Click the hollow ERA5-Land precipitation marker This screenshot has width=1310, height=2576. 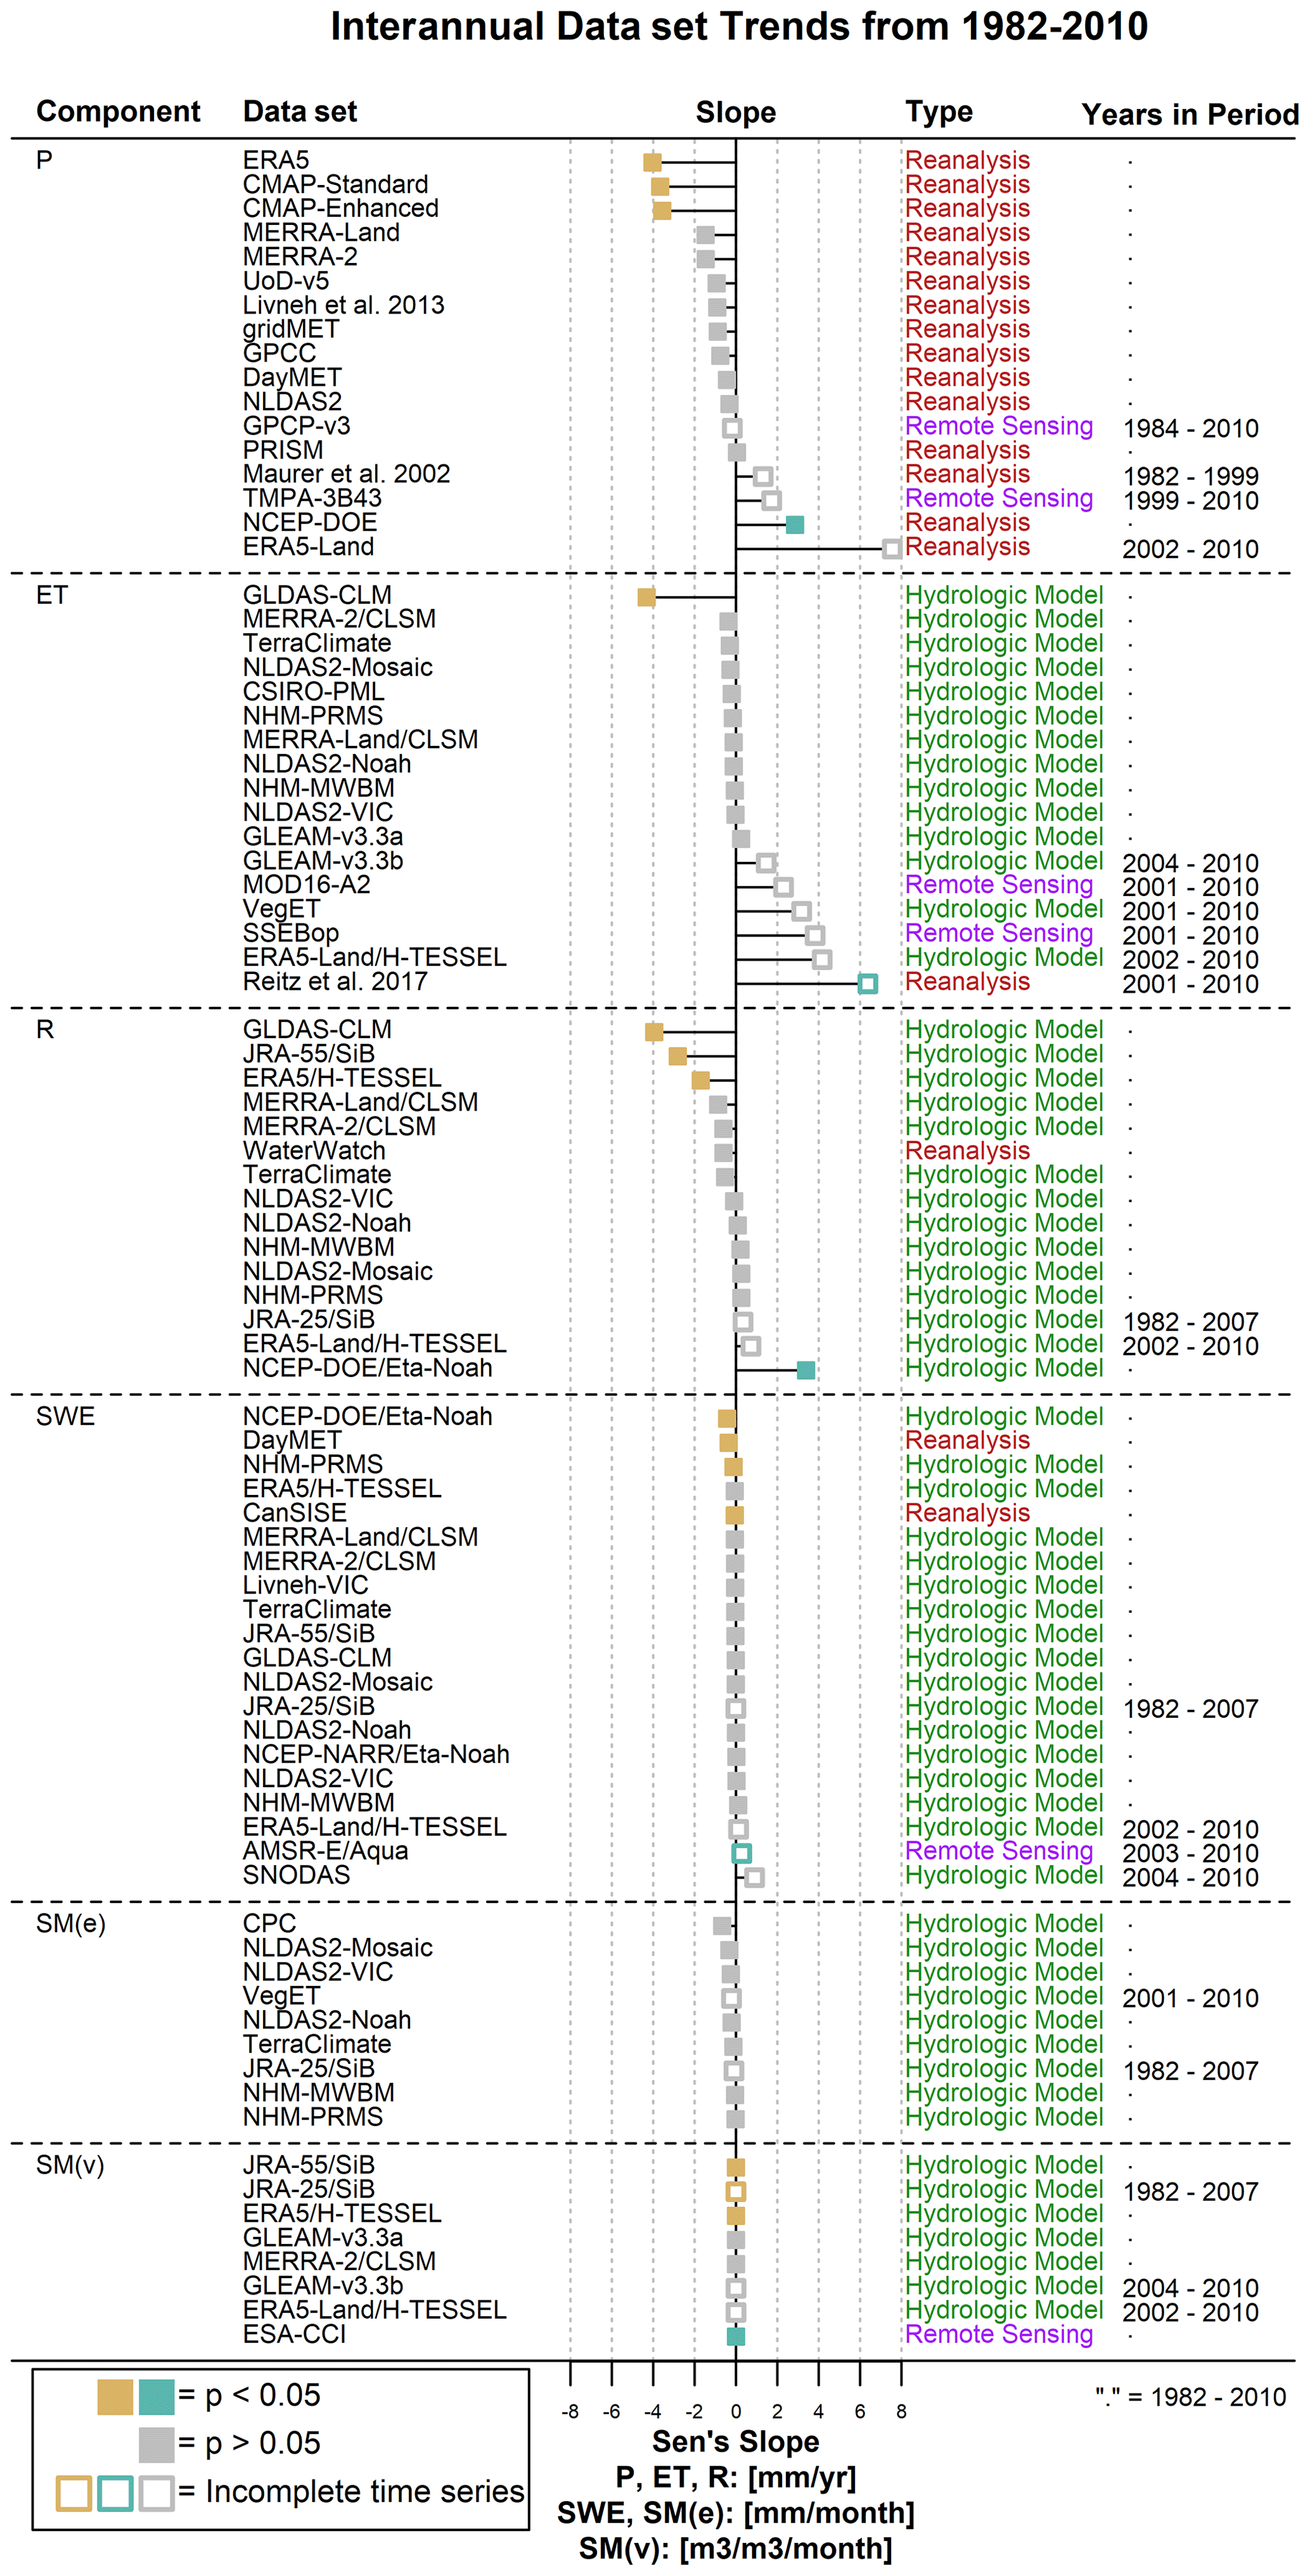point(891,549)
